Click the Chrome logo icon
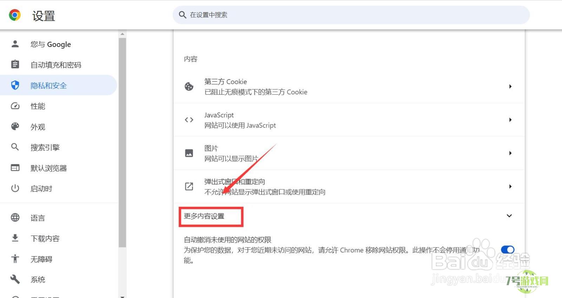 [15, 15]
